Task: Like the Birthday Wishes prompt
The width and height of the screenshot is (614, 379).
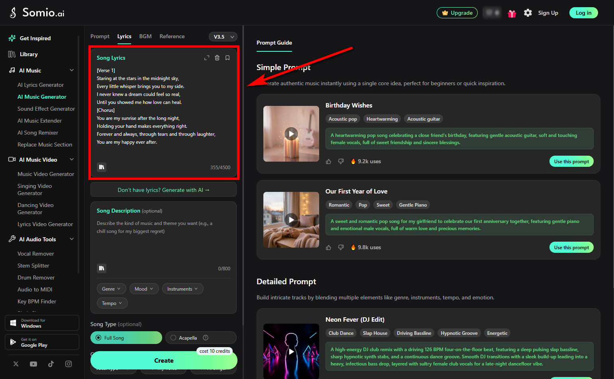Action: click(328, 161)
